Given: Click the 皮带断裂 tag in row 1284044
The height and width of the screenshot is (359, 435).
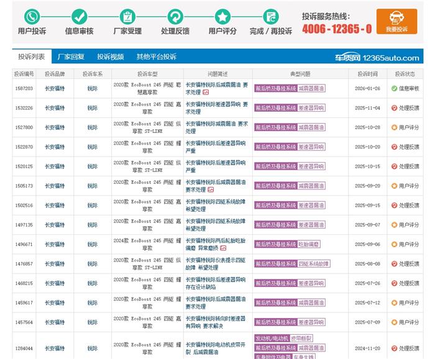Looking at the screenshot, I should point(301,339).
